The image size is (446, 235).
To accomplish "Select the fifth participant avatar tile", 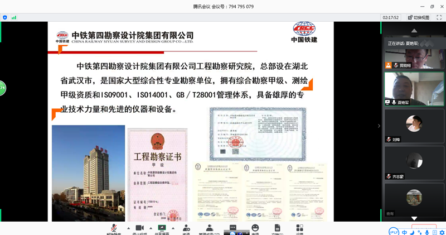I will [414, 200].
